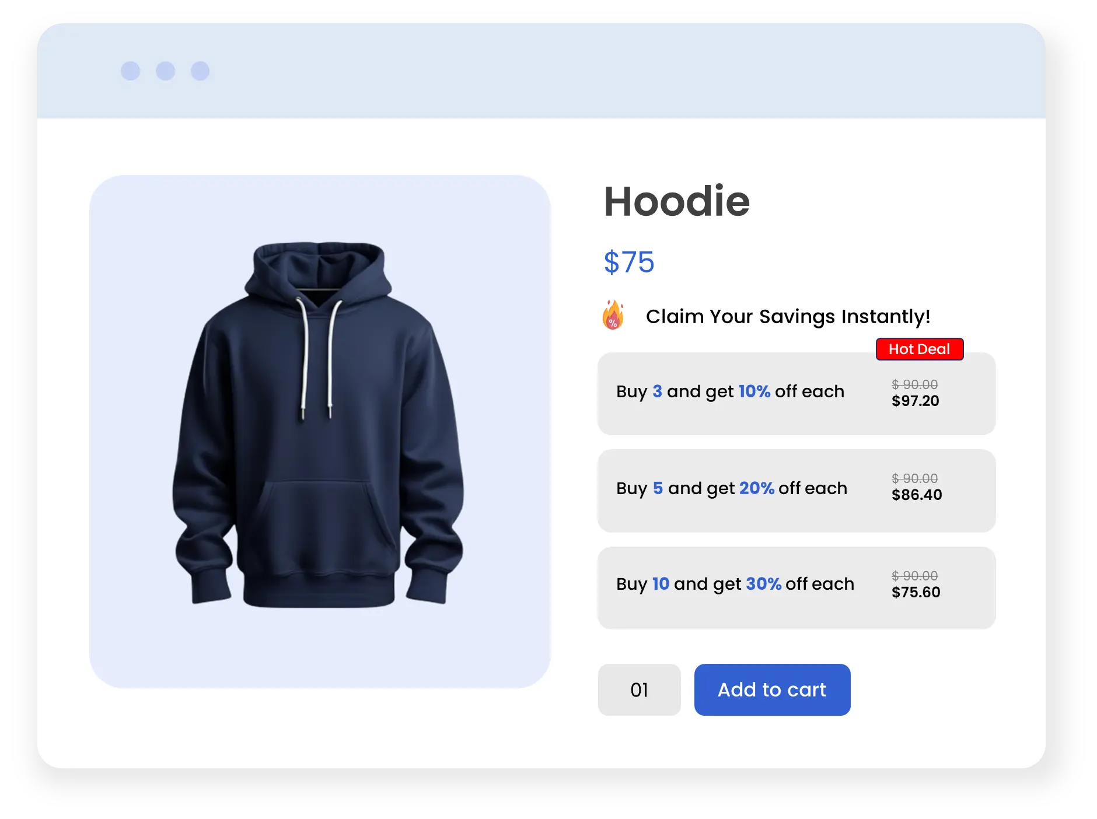Click the second window control dot
The width and height of the screenshot is (1097, 819).
pyautogui.click(x=166, y=71)
